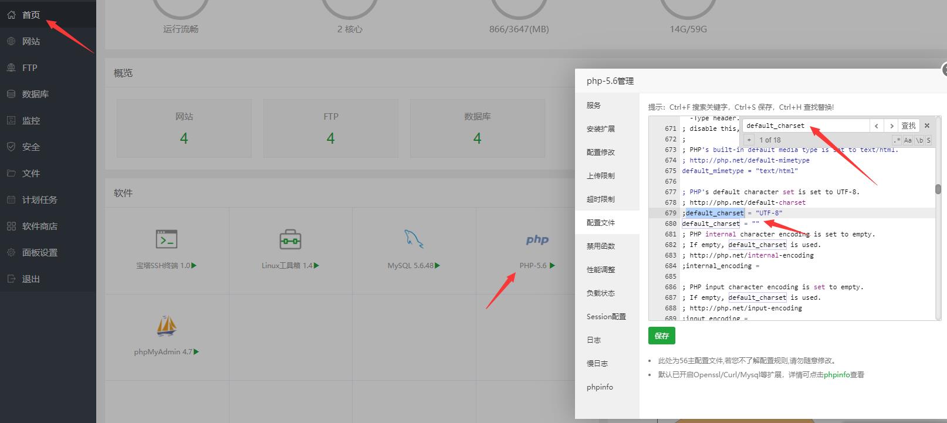Open the 禁用函数 tab
The image size is (947, 423).
tap(607, 246)
